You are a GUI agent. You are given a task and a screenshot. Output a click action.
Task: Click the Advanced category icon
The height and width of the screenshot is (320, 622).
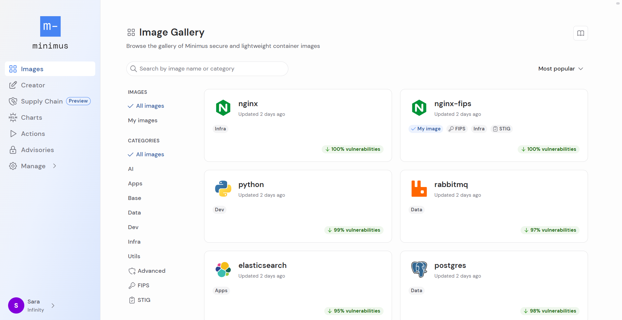(x=132, y=271)
